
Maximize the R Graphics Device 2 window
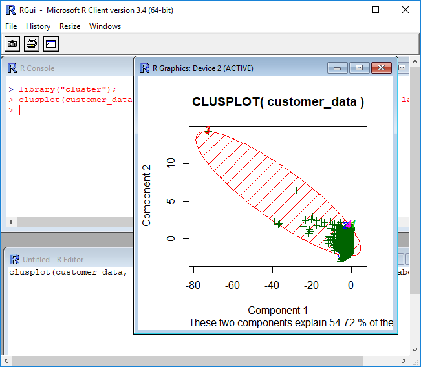(360, 68)
